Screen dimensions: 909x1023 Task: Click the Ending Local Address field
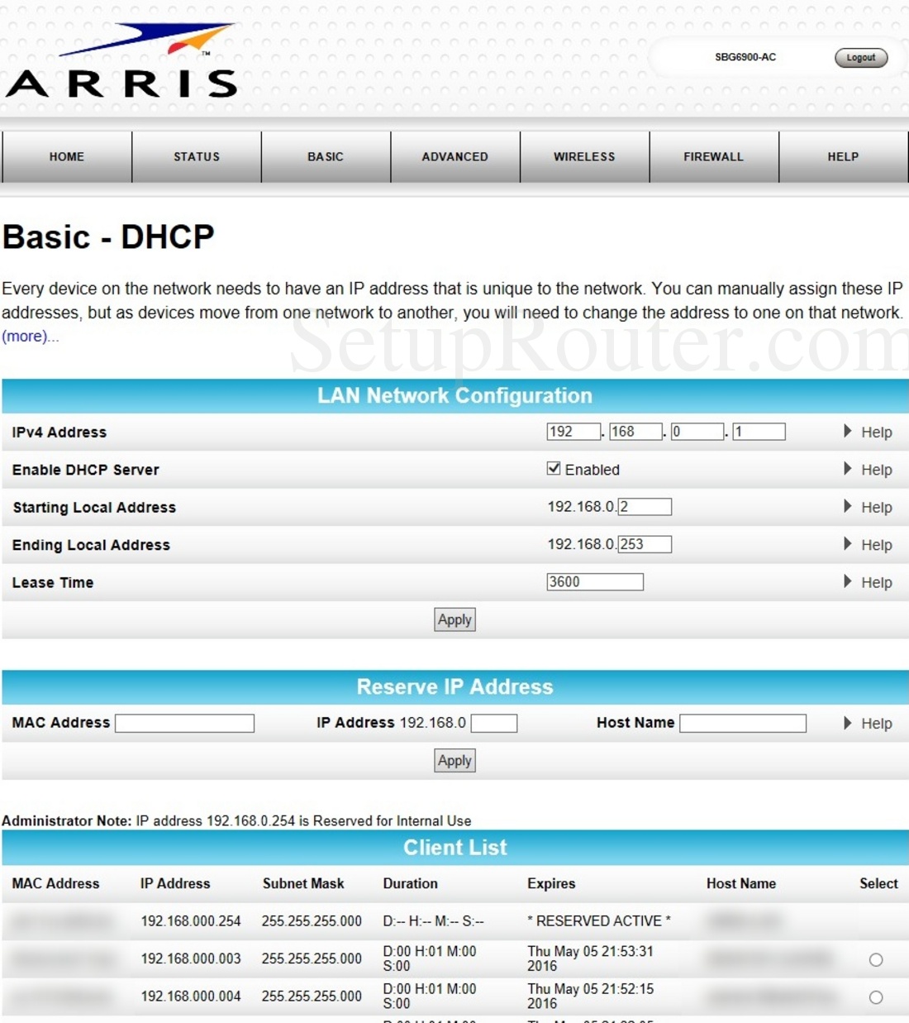(x=645, y=544)
